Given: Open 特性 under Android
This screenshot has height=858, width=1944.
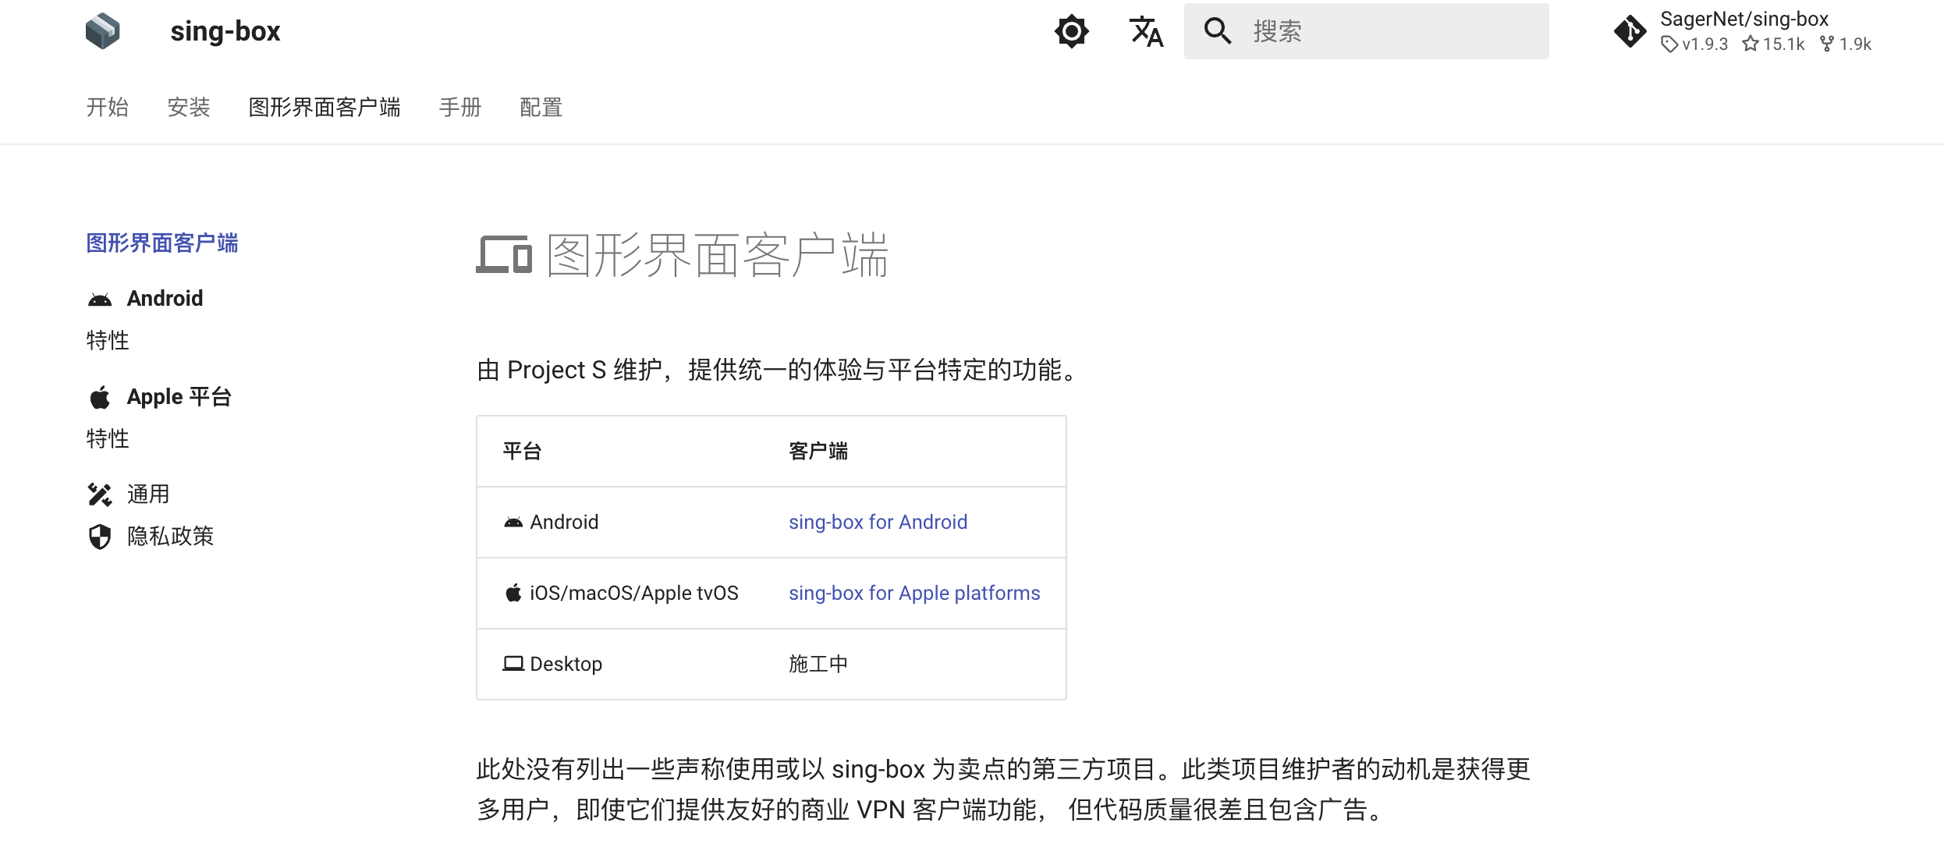Looking at the screenshot, I should click(x=108, y=340).
